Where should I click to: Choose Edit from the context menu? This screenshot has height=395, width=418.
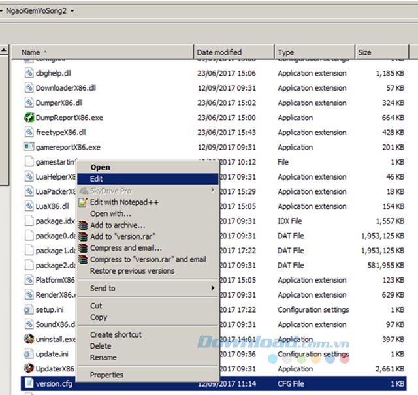[97, 178]
